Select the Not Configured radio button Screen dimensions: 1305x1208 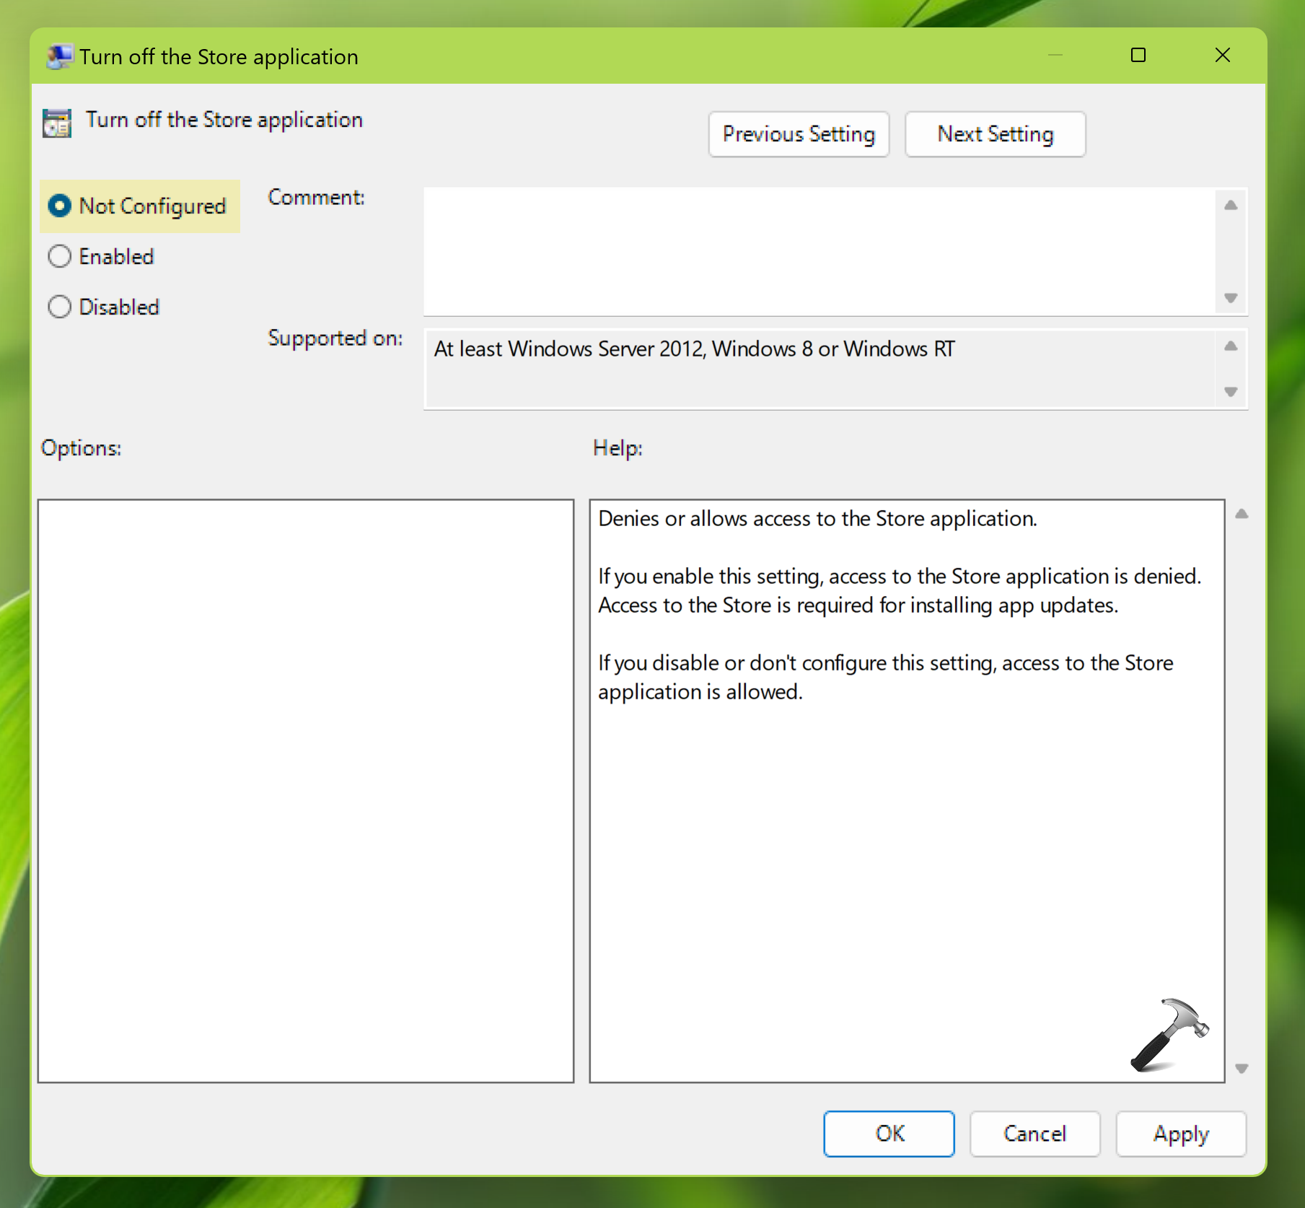(60, 206)
